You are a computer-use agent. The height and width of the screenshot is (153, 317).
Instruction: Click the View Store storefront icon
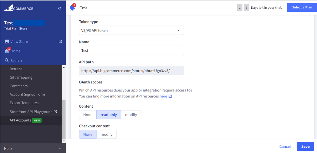[7, 42]
